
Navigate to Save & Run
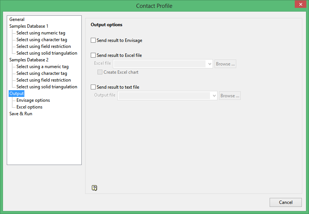21,114
